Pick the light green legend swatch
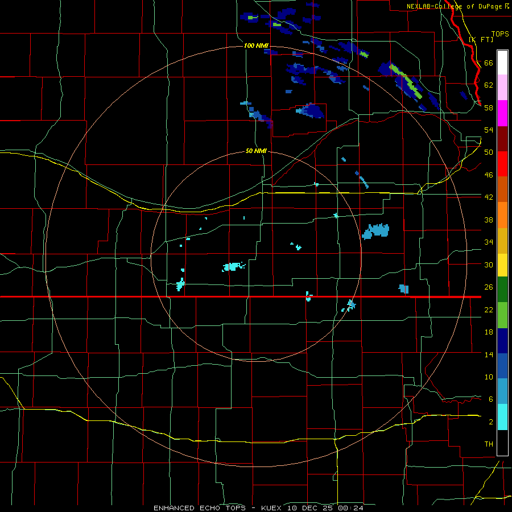Viewport: 512px width, 512px height. tap(502, 315)
